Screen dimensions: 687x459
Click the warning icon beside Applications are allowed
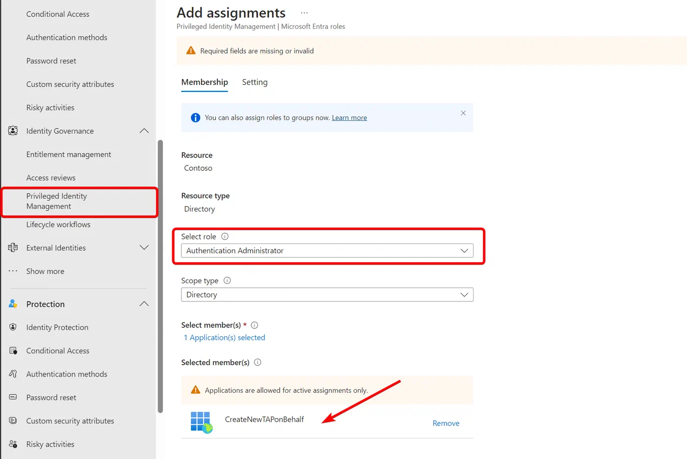click(195, 390)
